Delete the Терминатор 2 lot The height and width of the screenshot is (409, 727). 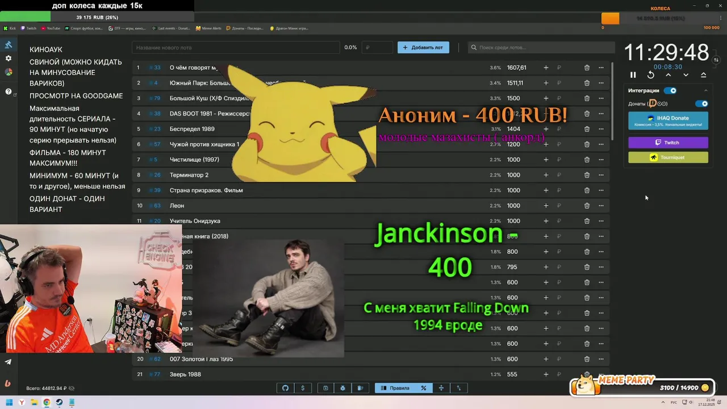(x=587, y=175)
